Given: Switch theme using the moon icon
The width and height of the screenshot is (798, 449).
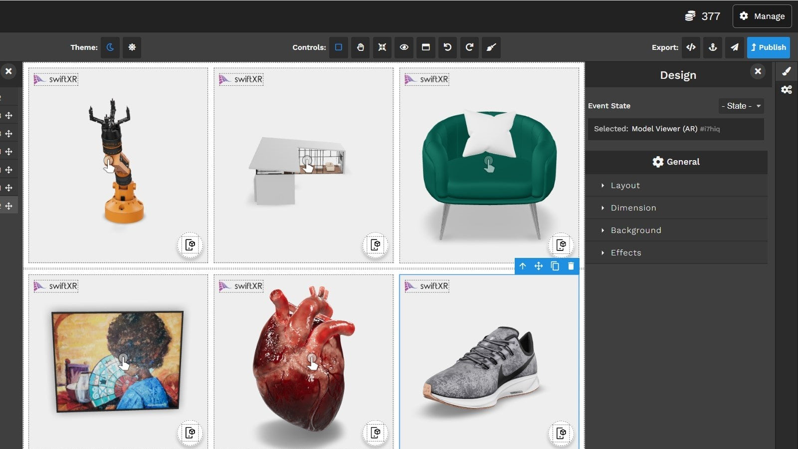Looking at the screenshot, I should click(110, 47).
